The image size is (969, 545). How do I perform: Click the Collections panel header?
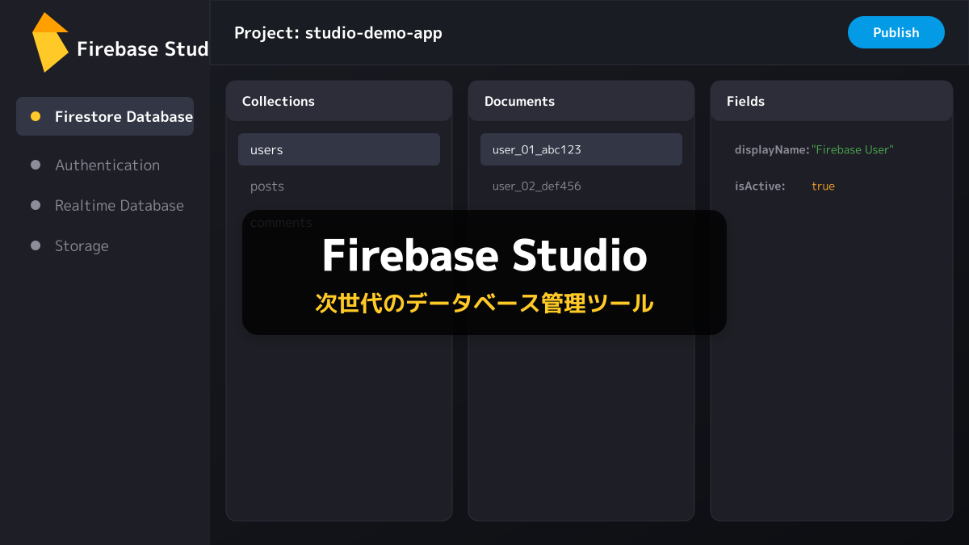pyautogui.click(x=339, y=101)
